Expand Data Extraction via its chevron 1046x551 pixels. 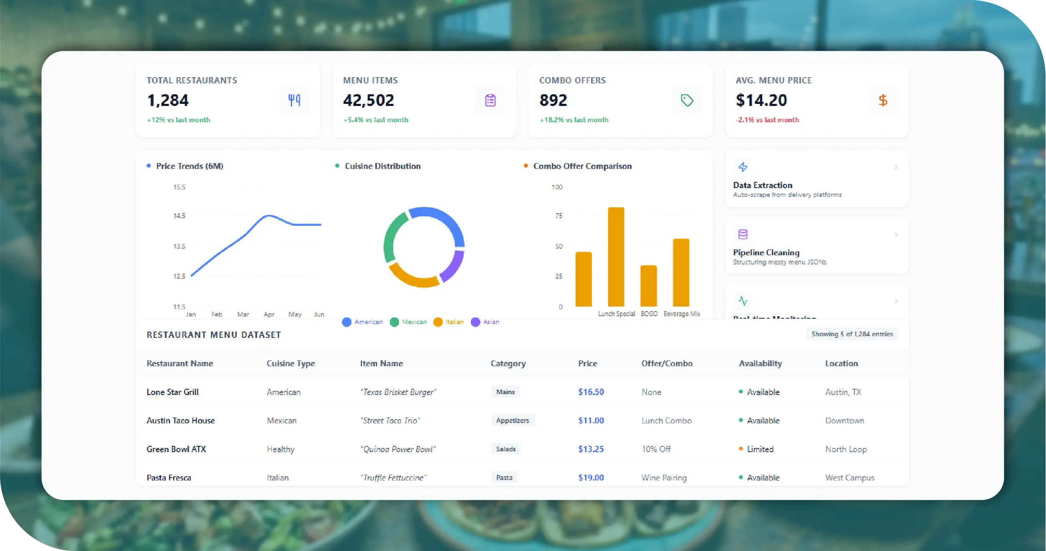tap(896, 167)
